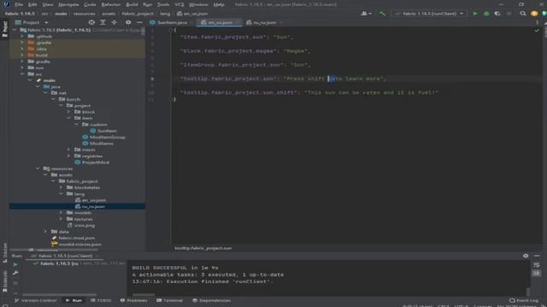Select opened file locate target icon

coord(91,22)
